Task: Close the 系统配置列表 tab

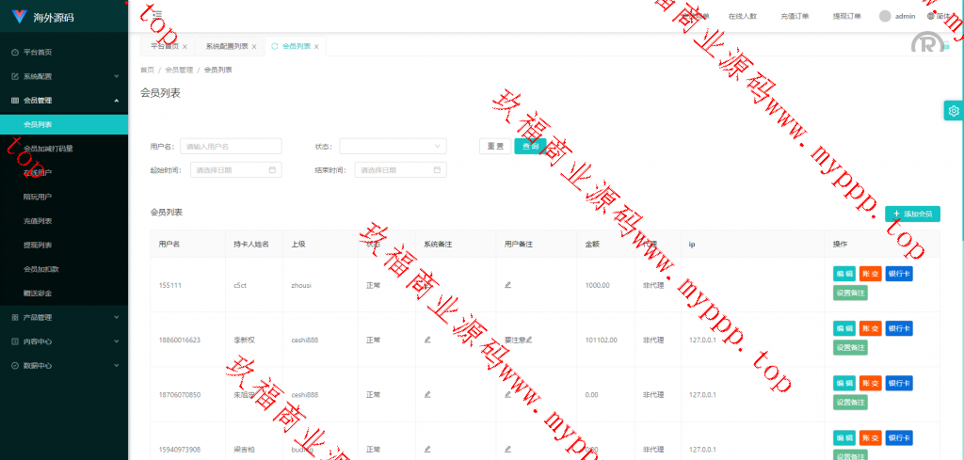Action: click(x=254, y=46)
